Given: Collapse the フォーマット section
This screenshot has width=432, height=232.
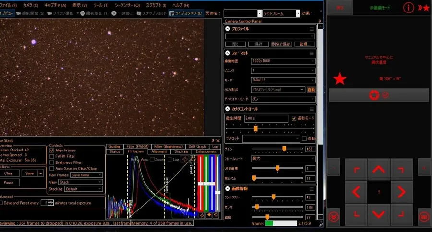Looking at the screenshot, I should coord(228,53).
